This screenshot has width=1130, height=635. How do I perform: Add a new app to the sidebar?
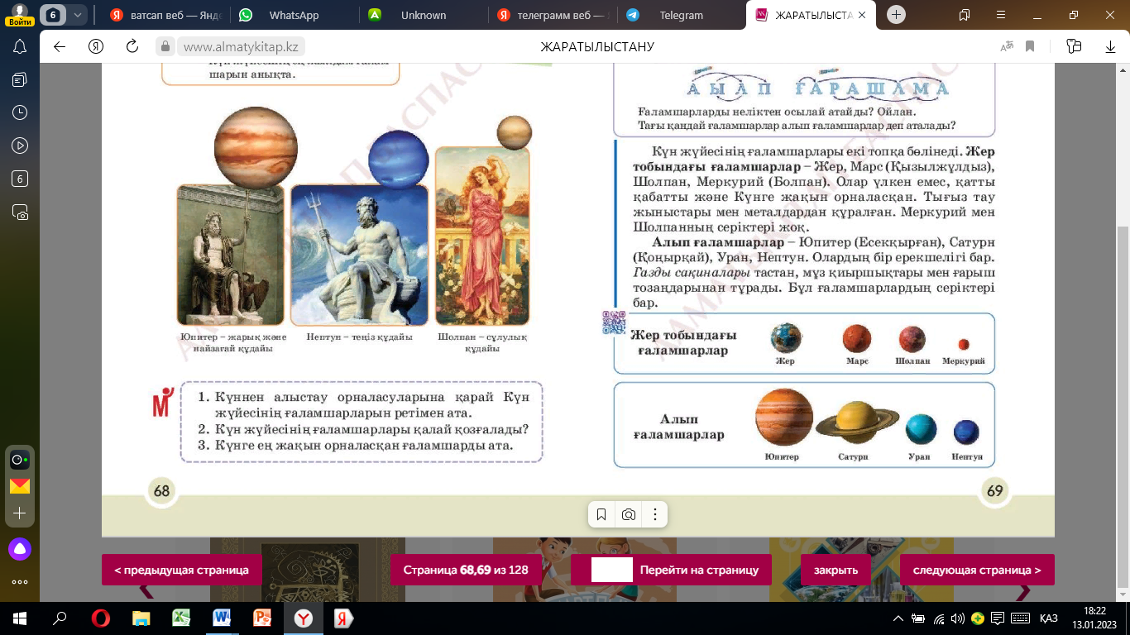(x=20, y=513)
